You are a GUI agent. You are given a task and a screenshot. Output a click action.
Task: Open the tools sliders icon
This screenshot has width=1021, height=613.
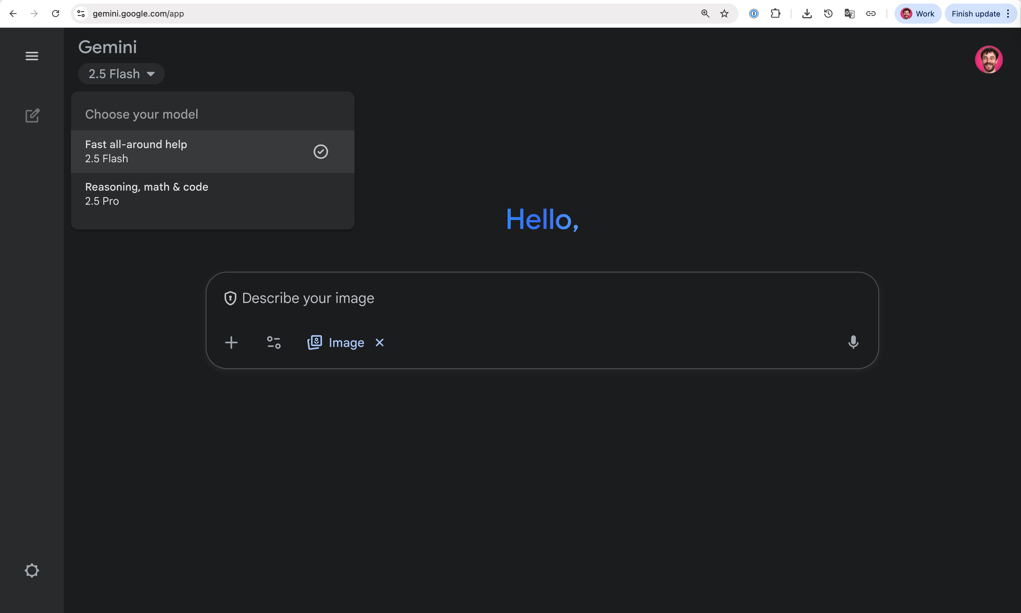coord(274,342)
